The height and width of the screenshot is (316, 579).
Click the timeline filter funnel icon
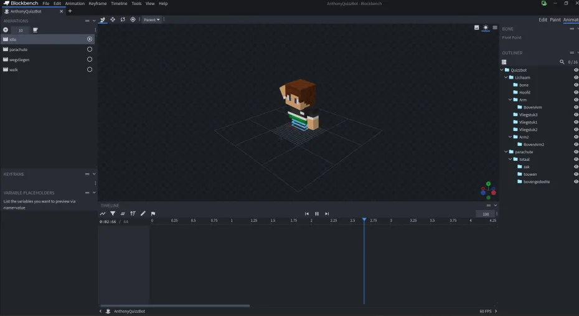pyautogui.click(x=113, y=214)
